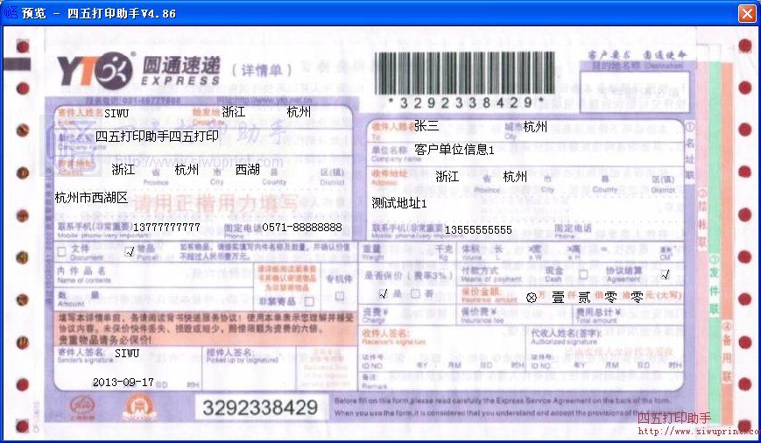Click the ⊗ mark in insured amount row

pyautogui.click(x=532, y=298)
